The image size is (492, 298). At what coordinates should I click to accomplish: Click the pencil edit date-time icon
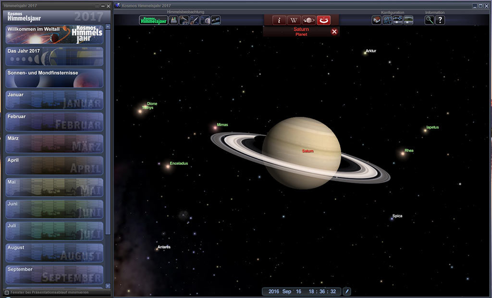pos(347,291)
